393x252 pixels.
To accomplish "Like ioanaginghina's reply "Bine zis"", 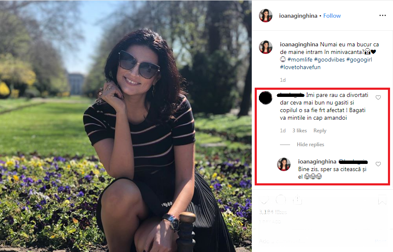I will click(x=378, y=164).
